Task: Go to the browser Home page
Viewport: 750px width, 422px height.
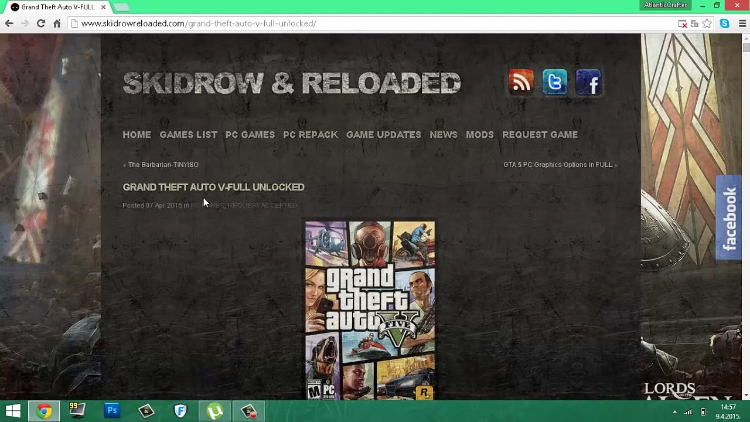Action: [x=57, y=23]
